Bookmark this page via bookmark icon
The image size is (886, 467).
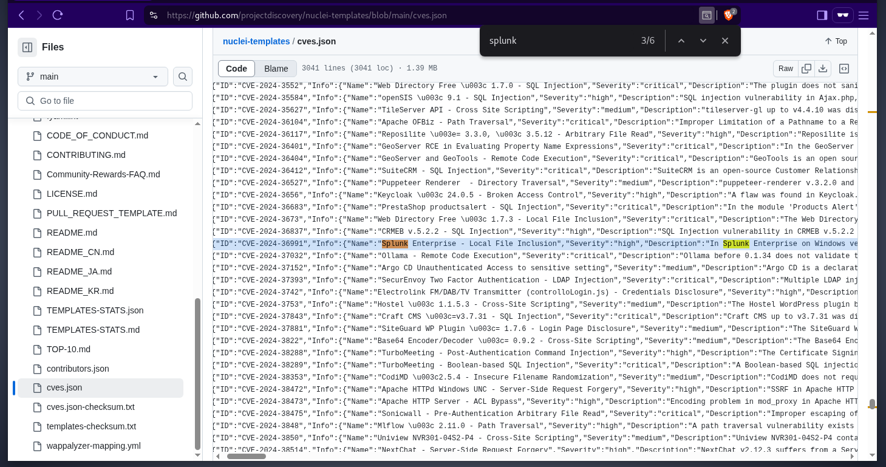coord(130,15)
